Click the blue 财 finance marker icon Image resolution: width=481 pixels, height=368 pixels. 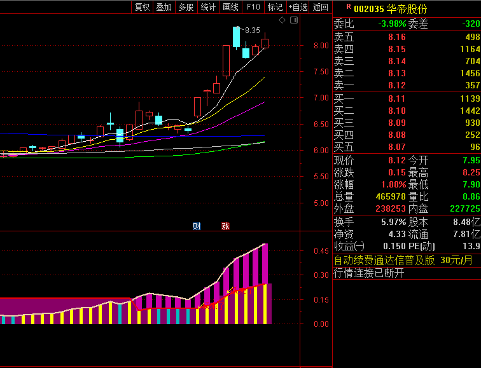pos(197,226)
